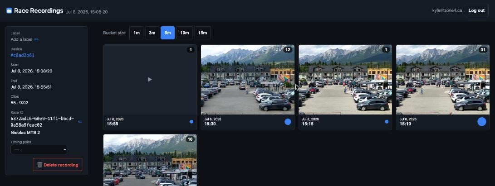Click the blue dot on the 15:55 card
Image resolution: width=495 pixels, height=186 pixels.
[191, 121]
